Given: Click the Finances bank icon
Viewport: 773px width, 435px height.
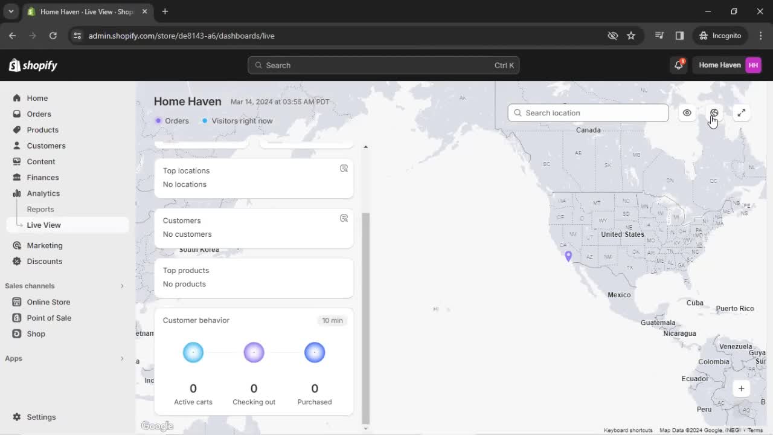Looking at the screenshot, I should click(x=16, y=178).
